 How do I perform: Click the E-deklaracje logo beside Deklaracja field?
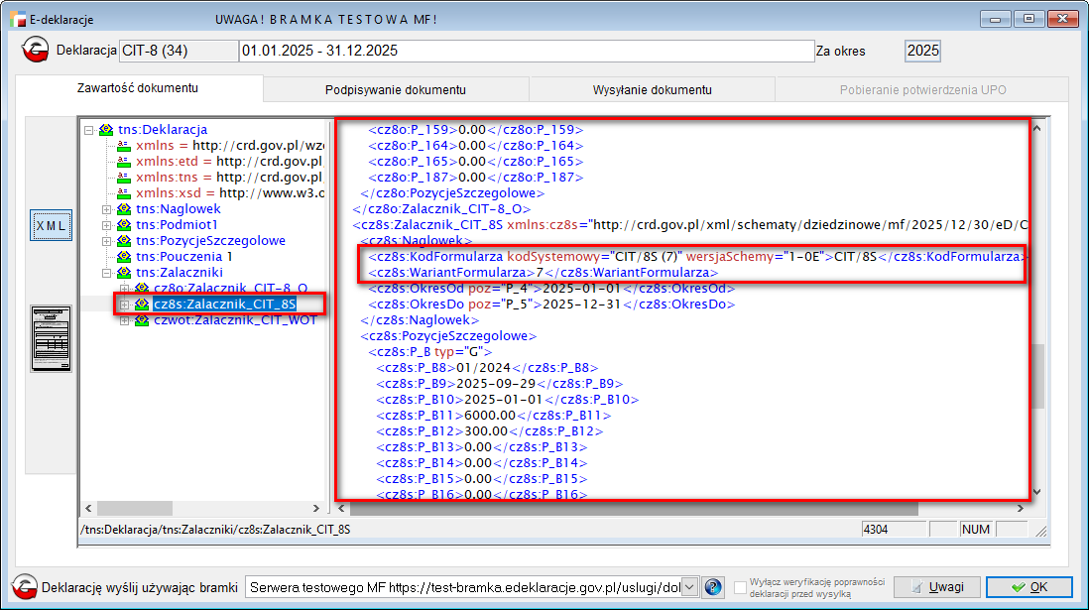pyautogui.click(x=37, y=51)
